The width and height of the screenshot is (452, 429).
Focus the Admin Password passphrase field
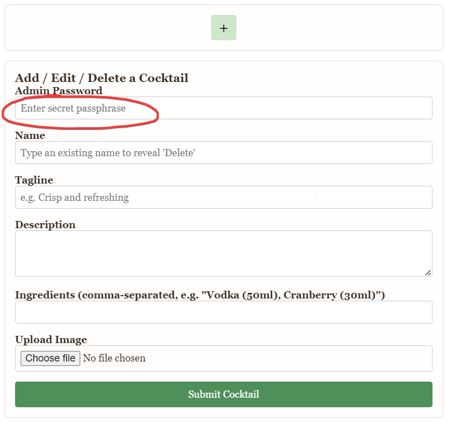223,108
